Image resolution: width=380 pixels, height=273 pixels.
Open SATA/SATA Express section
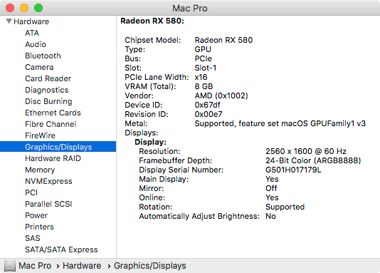pyautogui.click(x=61, y=249)
